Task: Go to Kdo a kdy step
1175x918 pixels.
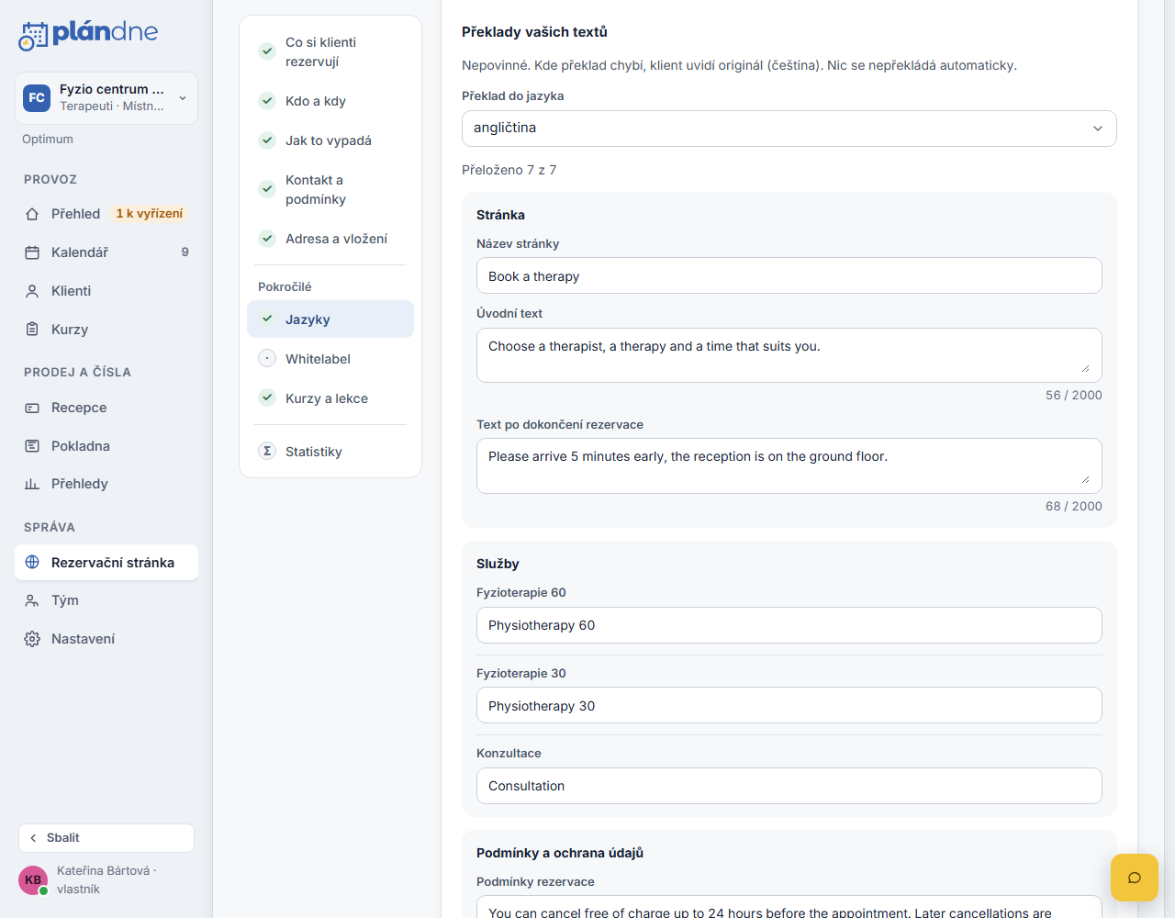Action: click(x=330, y=101)
